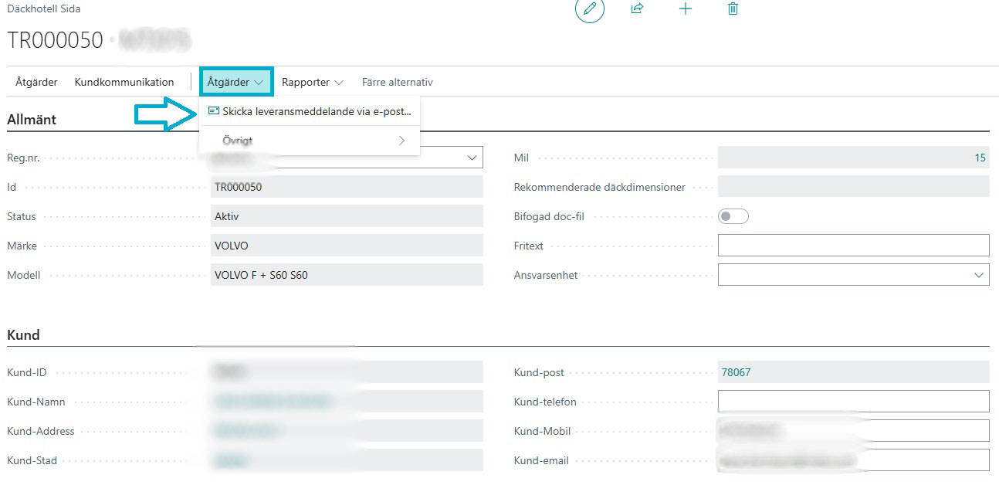
Task: Expand the Reg.nr. dropdown arrow
Action: 472,158
